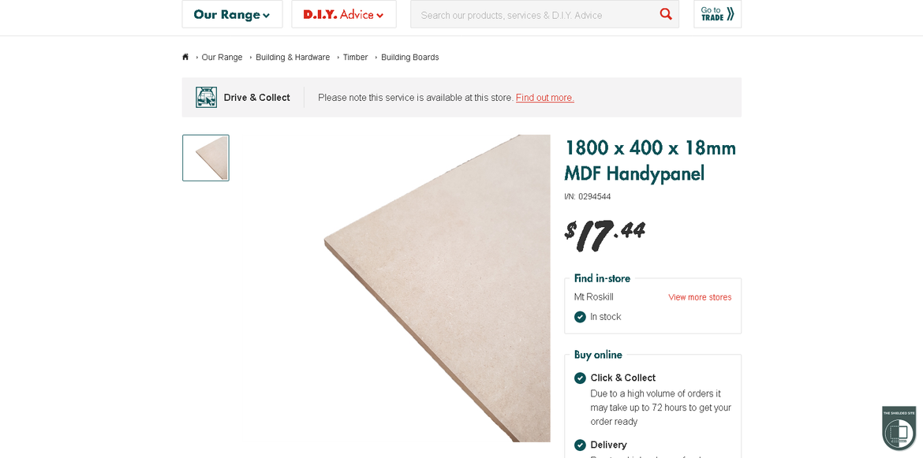Viewport: 923px width, 458px height.
Task: Select the MDF panel thumbnail image
Action: click(205, 158)
